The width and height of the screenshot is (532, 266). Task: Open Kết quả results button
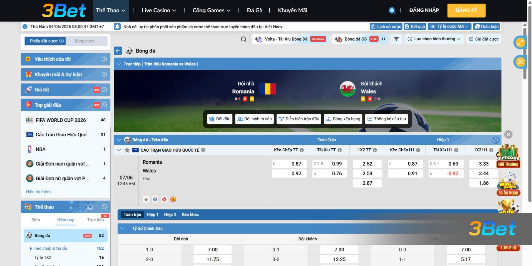415,27
